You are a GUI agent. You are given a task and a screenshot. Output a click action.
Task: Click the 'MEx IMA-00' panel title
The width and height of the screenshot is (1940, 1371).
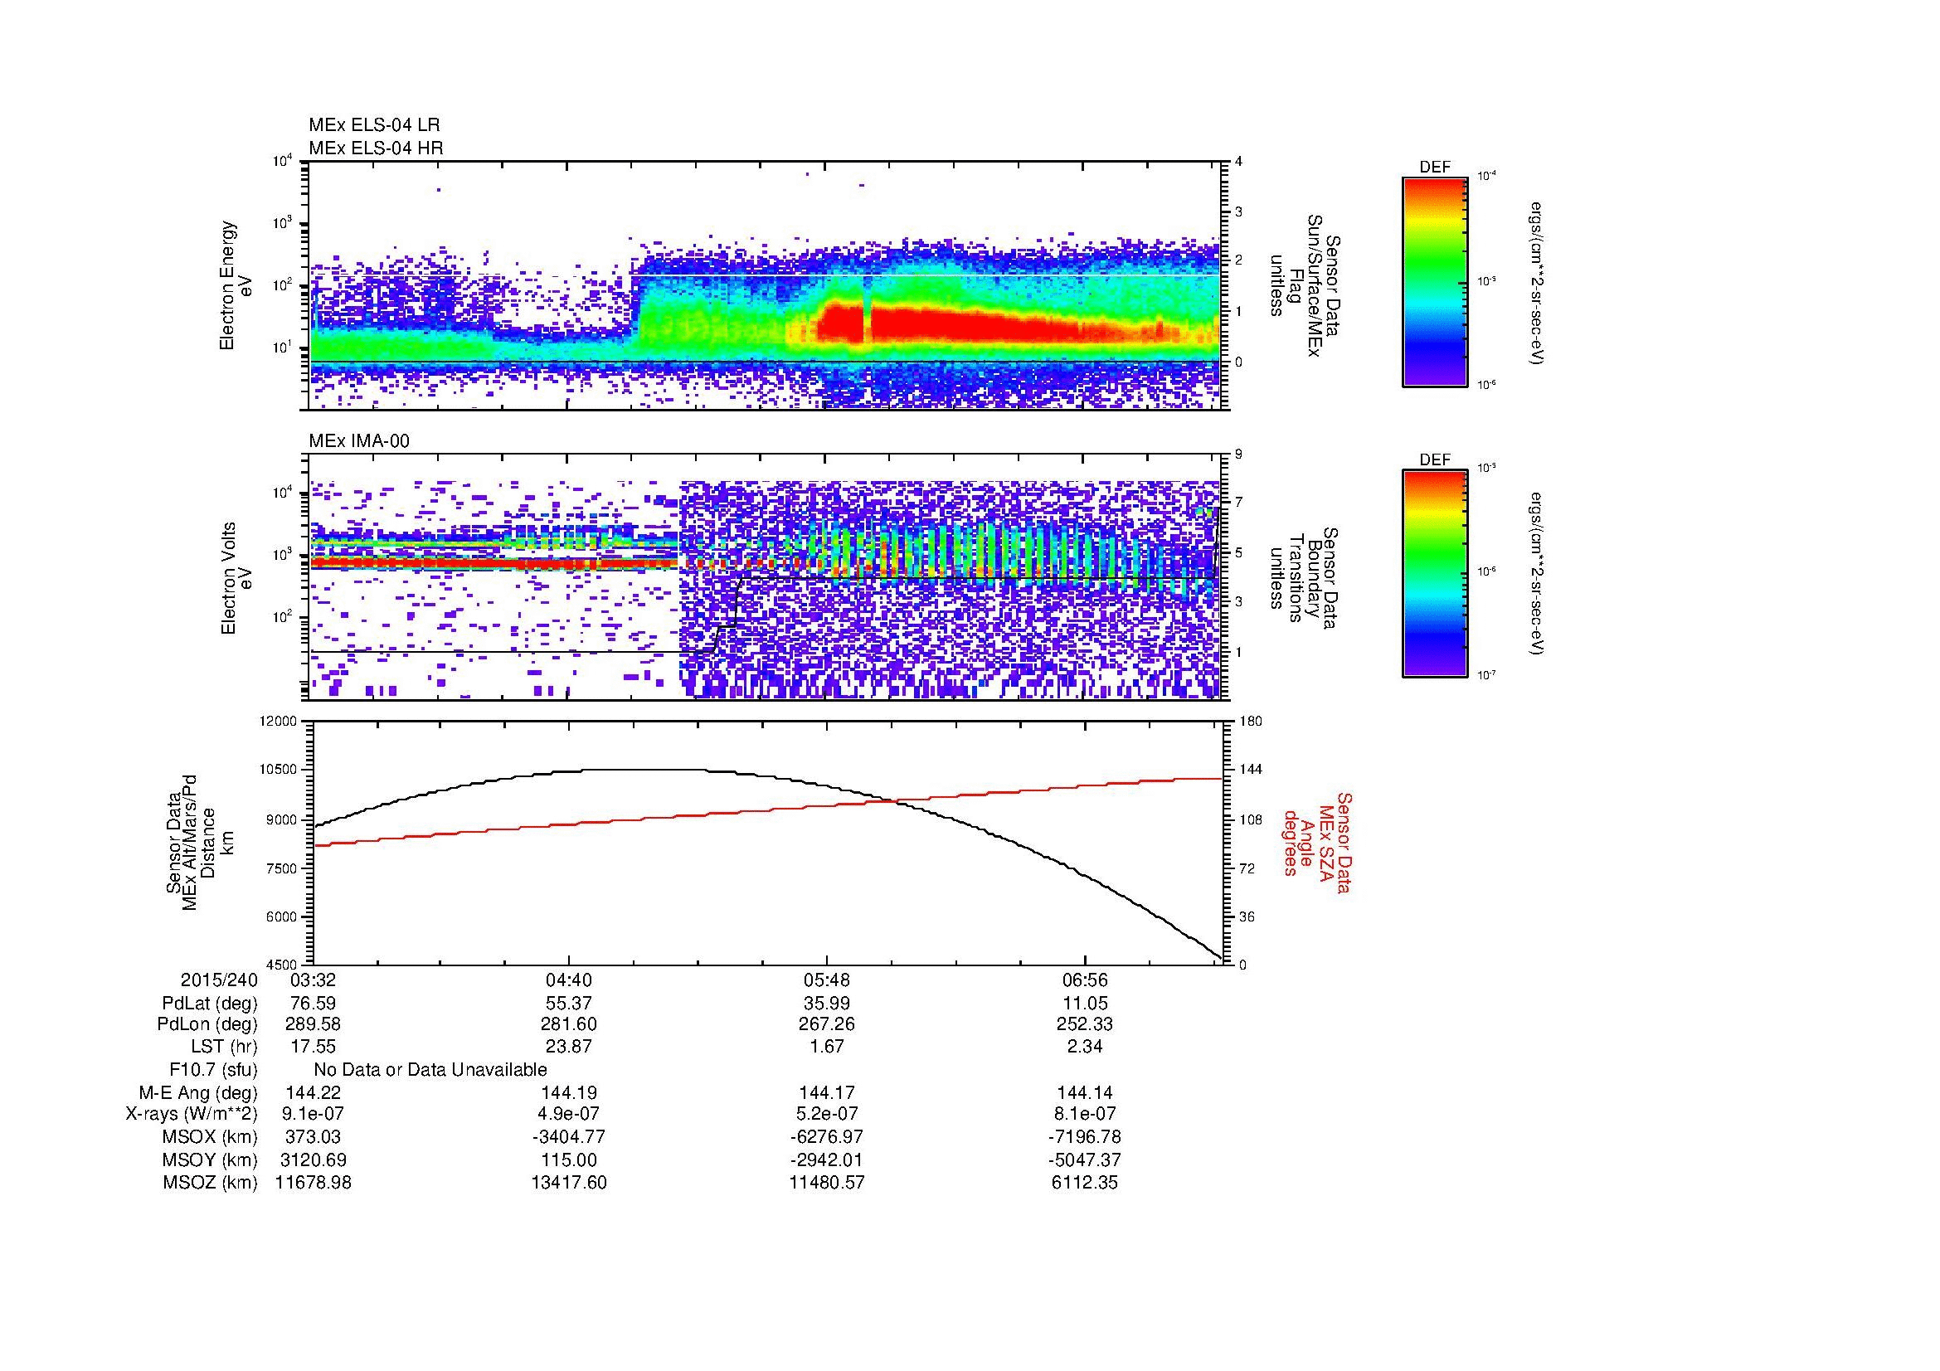click(x=359, y=441)
